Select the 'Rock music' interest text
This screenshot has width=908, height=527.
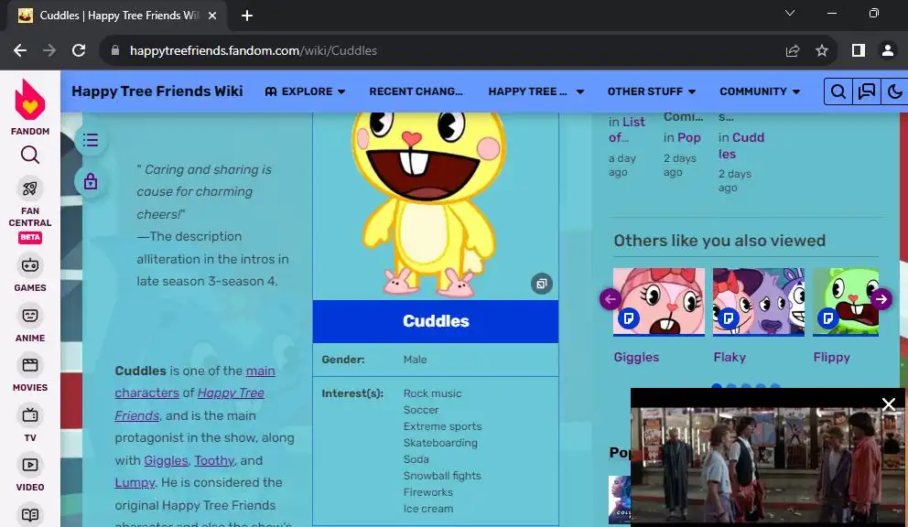pyautogui.click(x=433, y=393)
